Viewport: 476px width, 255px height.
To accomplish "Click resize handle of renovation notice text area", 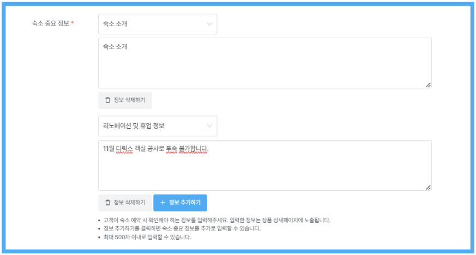I will pos(428,187).
